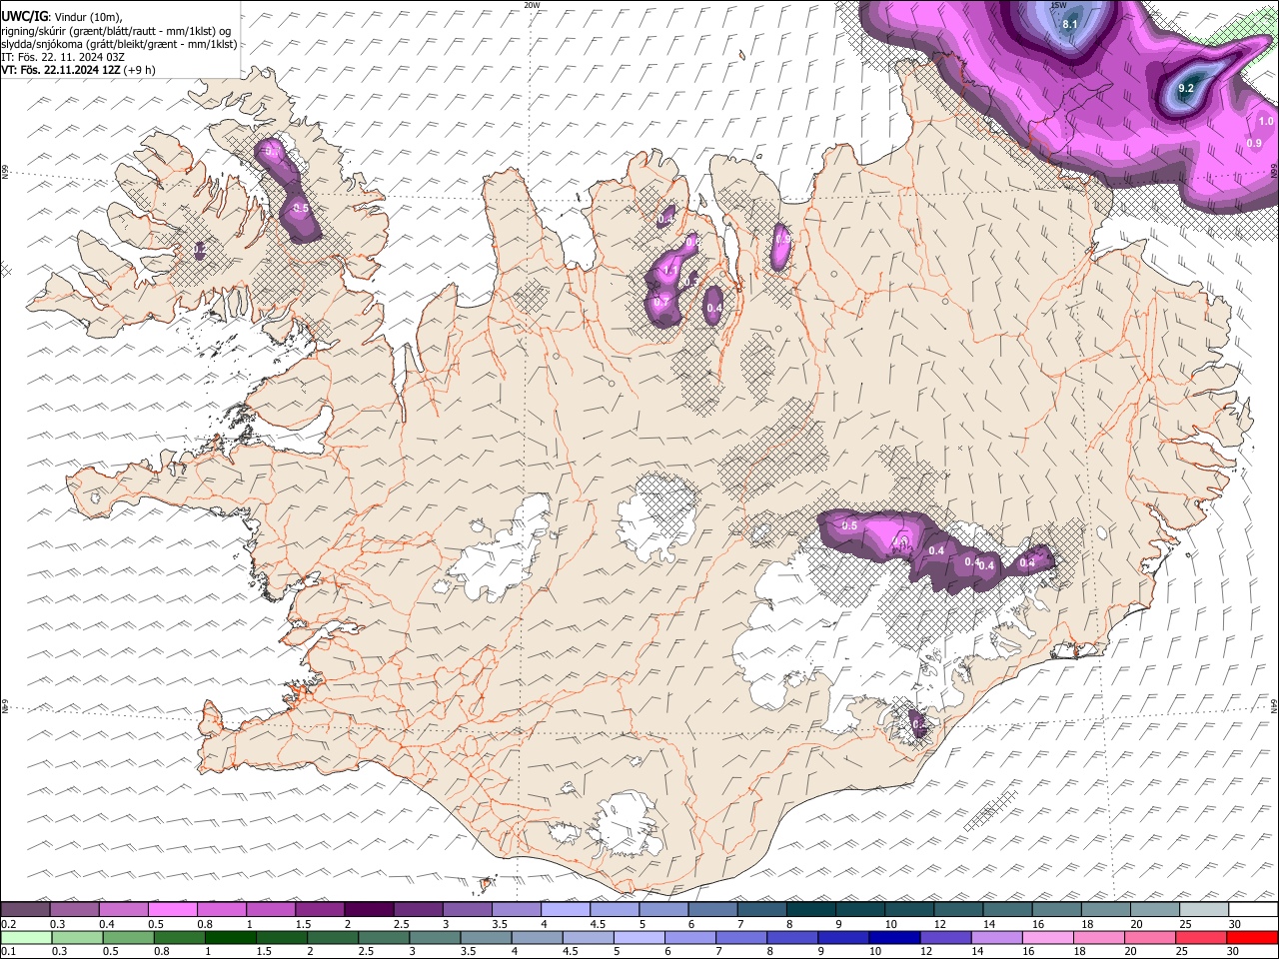1279x959 pixels.
Task: Pick the light pink 16 swatch in lower scale
Action: coord(1046,937)
